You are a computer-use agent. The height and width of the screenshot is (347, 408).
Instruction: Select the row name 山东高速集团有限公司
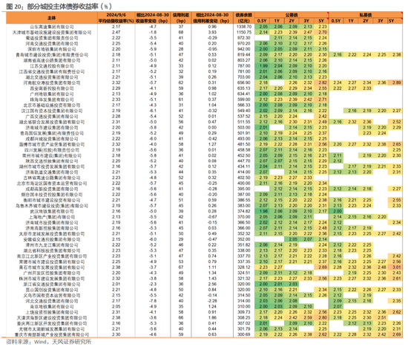[x=52, y=27]
